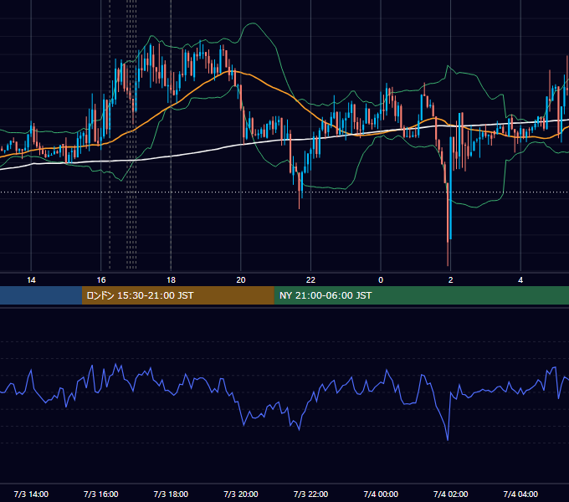Click the blue session band before ロンドン

coord(41,295)
